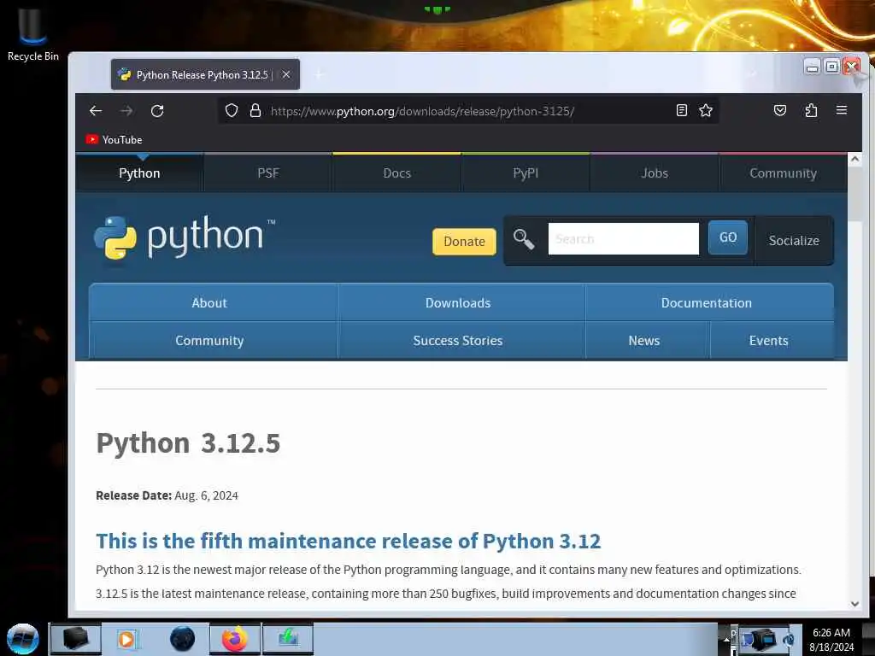Open the Jobs top navigation tab
Viewport: 875px width, 656px height.
655,173
